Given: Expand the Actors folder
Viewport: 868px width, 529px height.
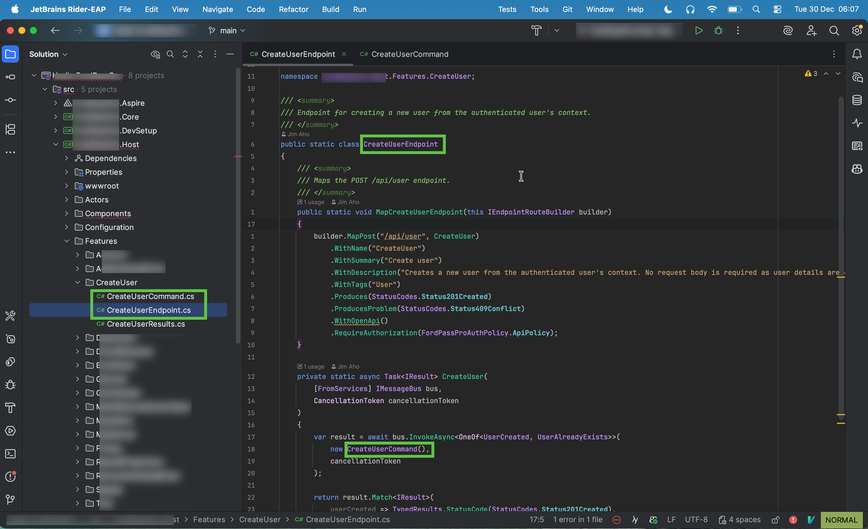Looking at the screenshot, I should coord(67,200).
